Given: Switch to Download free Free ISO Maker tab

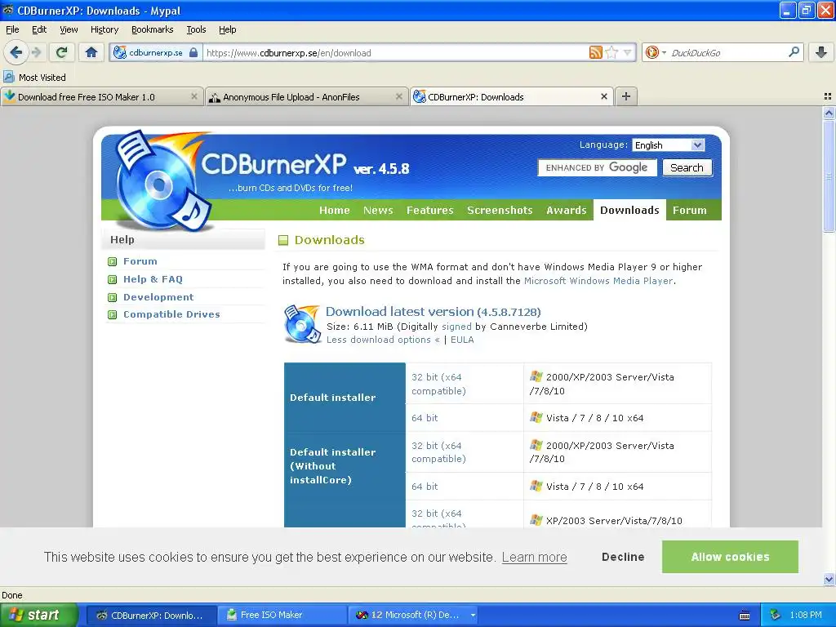Looking at the screenshot, I should click(96, 96).
